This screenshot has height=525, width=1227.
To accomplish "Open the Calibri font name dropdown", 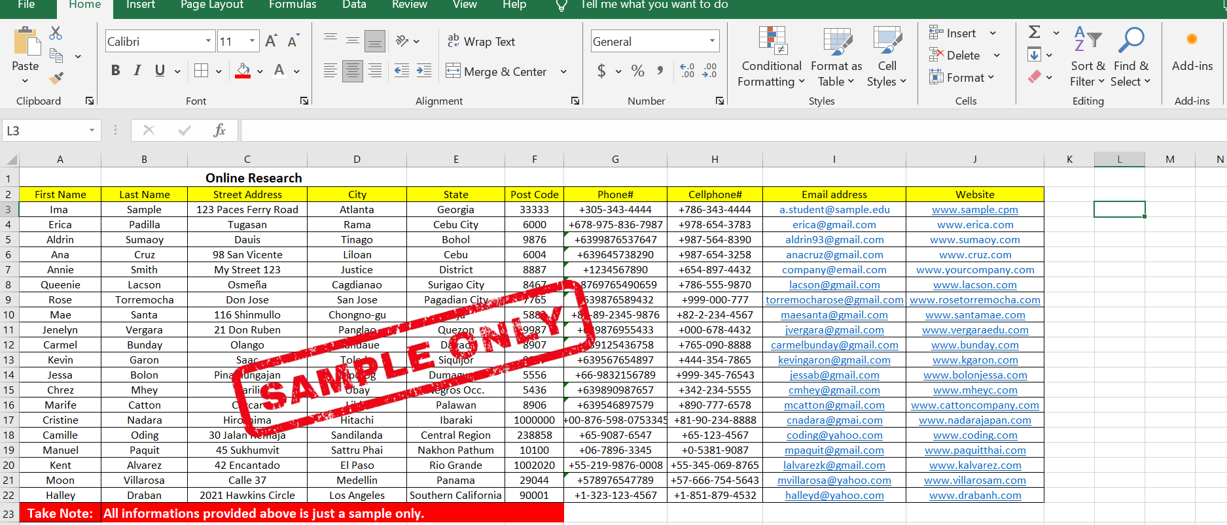I will 208,41.
